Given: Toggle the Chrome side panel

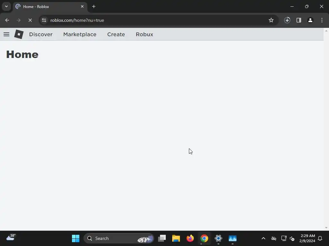Looking at the screenshot, I should tap(299, 20).
